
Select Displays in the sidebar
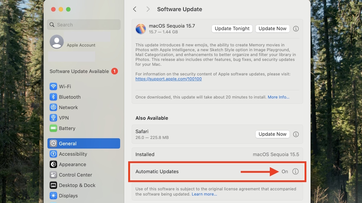84,196
